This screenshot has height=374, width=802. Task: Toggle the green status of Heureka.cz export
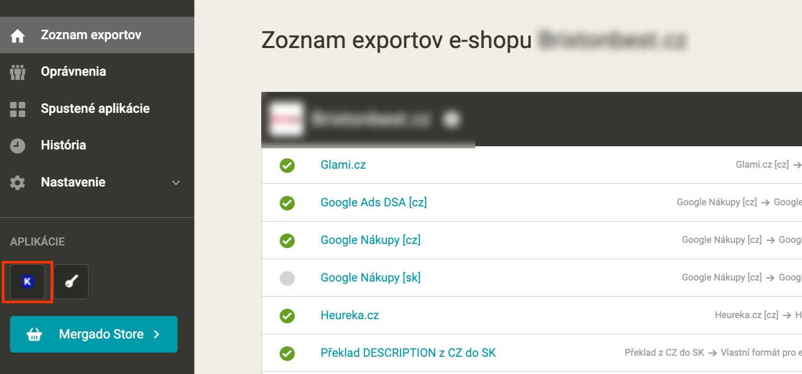[x=287, y=315]
